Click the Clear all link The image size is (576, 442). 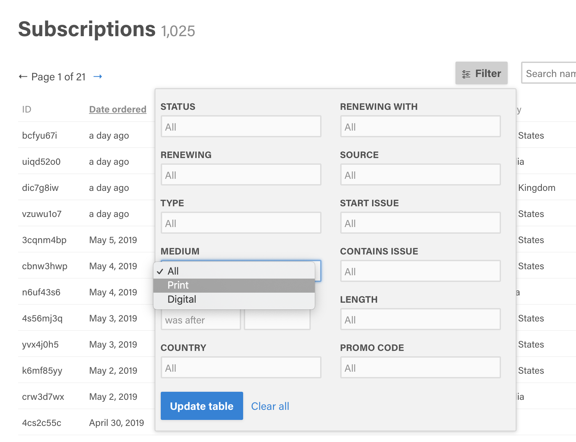[270, 406]
